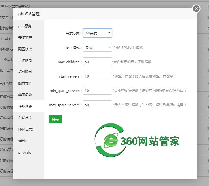Select start_servers hint 起始进程数
Image resolution: width=209 pixels, height=186 pixels.
(x=144, y=76)
